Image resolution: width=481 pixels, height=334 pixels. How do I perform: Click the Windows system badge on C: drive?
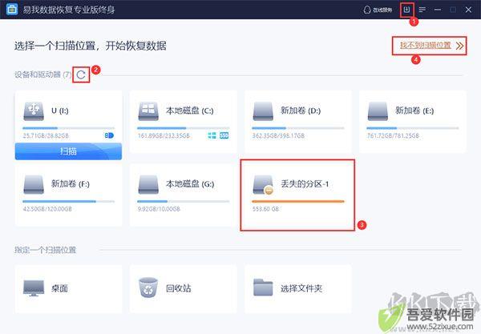coord(212,135)
